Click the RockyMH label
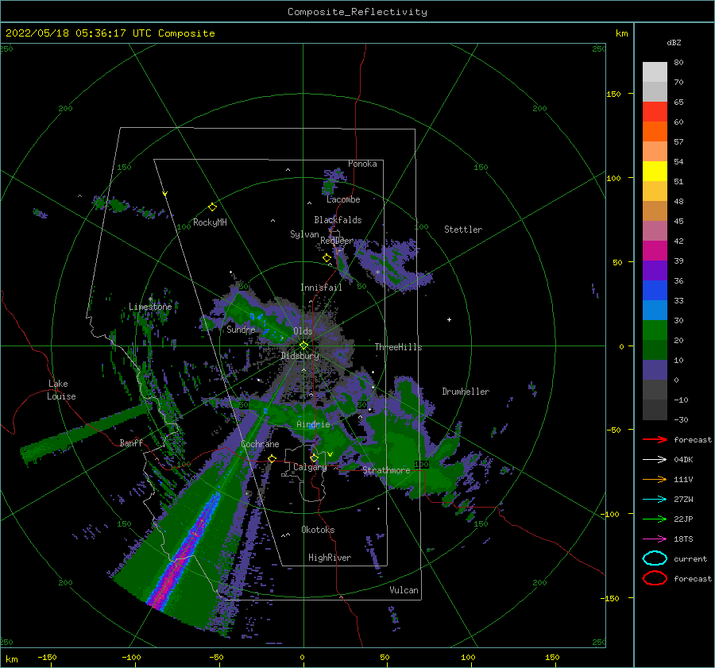This screenshot has width=715, height=668. tap(210, 222)
